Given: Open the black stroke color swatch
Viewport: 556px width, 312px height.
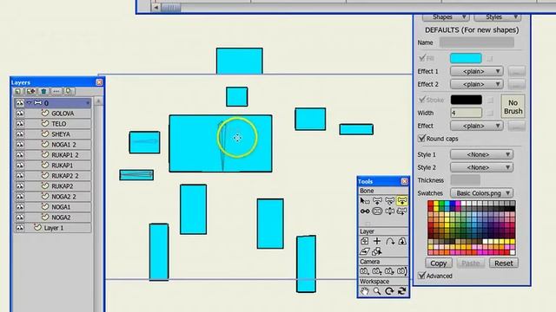Looking at the screenshot, I should pos(466,100).
